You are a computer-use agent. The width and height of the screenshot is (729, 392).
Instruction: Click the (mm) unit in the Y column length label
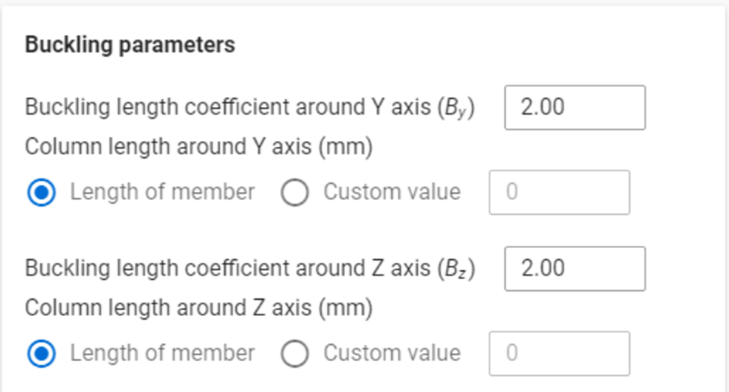[x=346, y=148]
